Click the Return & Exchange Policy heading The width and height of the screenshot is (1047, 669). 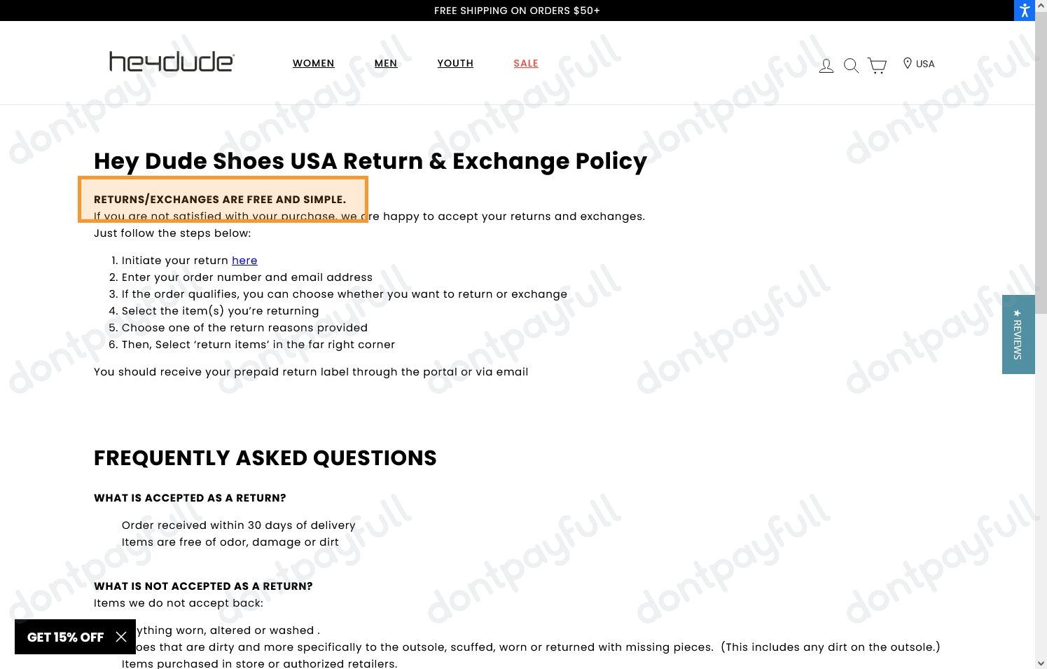[x=370, y=161]
